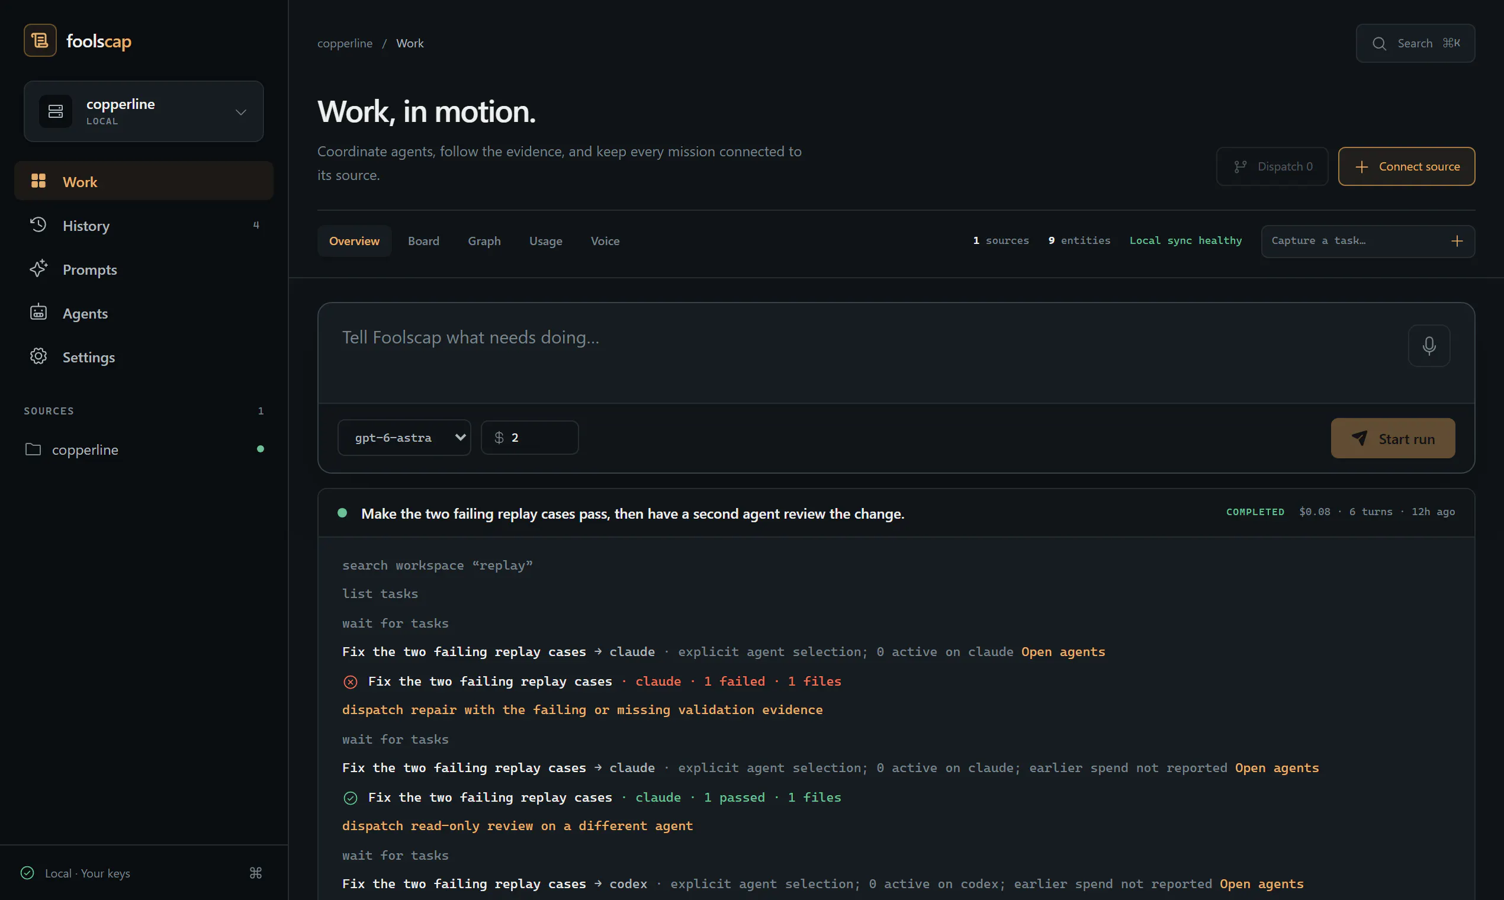Open agents link on earlier-spend claude line
The height and width of the screenshot is (900, 1504).
[x=1277, y=768]
